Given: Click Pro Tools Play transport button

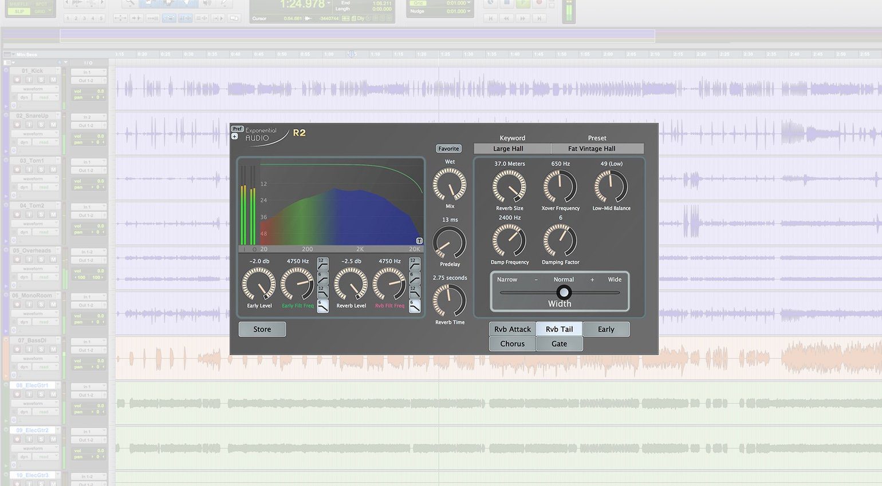Looking at the screenshot, I should [x=523, y=3].
